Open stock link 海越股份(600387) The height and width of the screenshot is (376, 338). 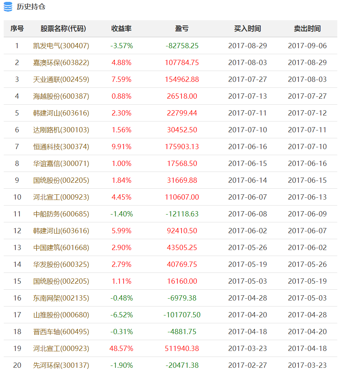coord(61,96)
